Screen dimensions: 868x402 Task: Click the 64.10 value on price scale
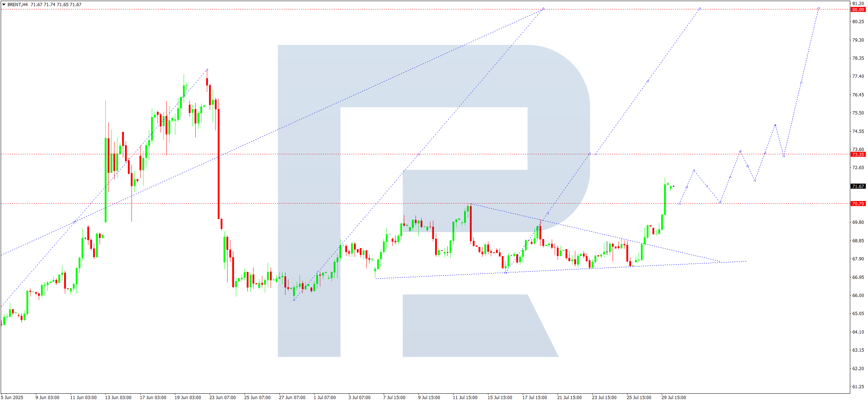(858, 332)
